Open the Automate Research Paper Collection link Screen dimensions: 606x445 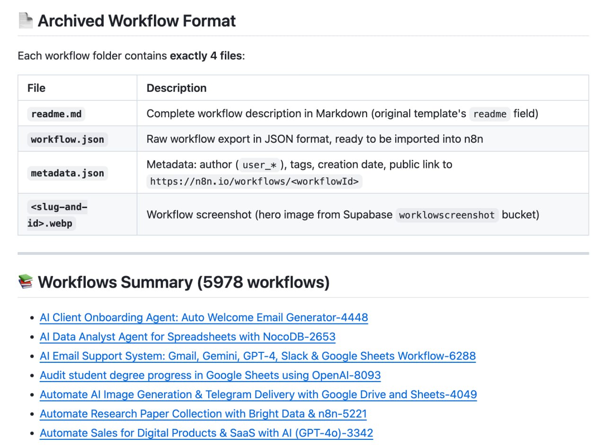203,414
